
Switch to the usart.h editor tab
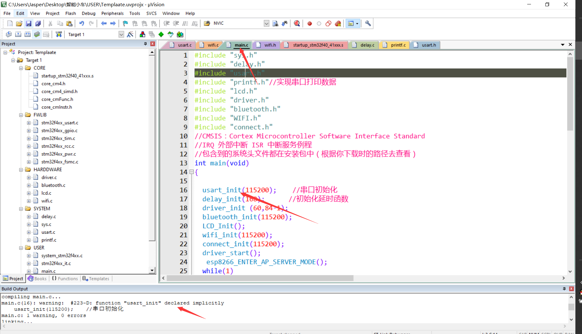pyautogui.click(x=425, y=45)
